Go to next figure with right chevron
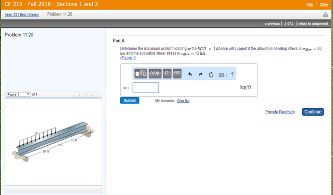333x195 pixels. [92, 95]
